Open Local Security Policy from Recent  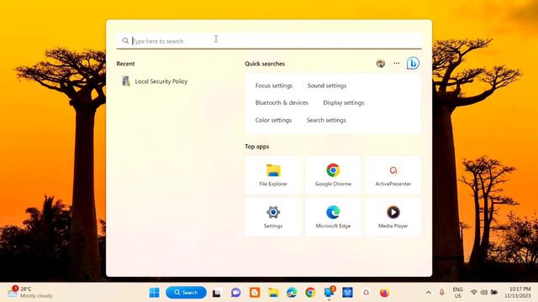coord(155,81)
